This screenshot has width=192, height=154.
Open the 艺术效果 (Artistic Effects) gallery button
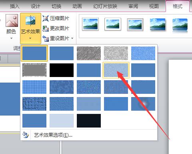30,28
